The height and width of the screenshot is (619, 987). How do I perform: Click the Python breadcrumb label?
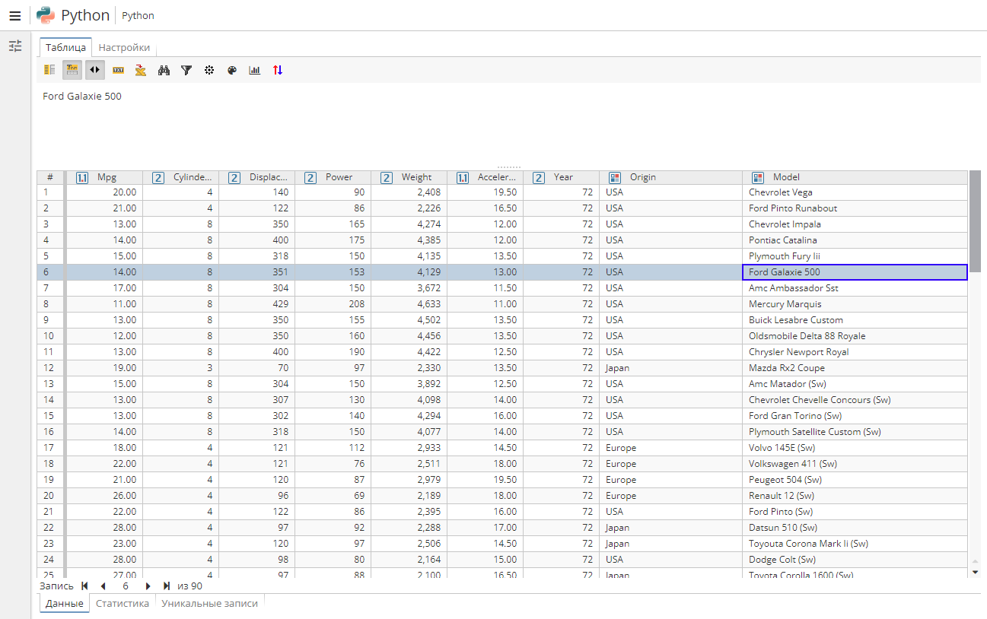point(138,15)
